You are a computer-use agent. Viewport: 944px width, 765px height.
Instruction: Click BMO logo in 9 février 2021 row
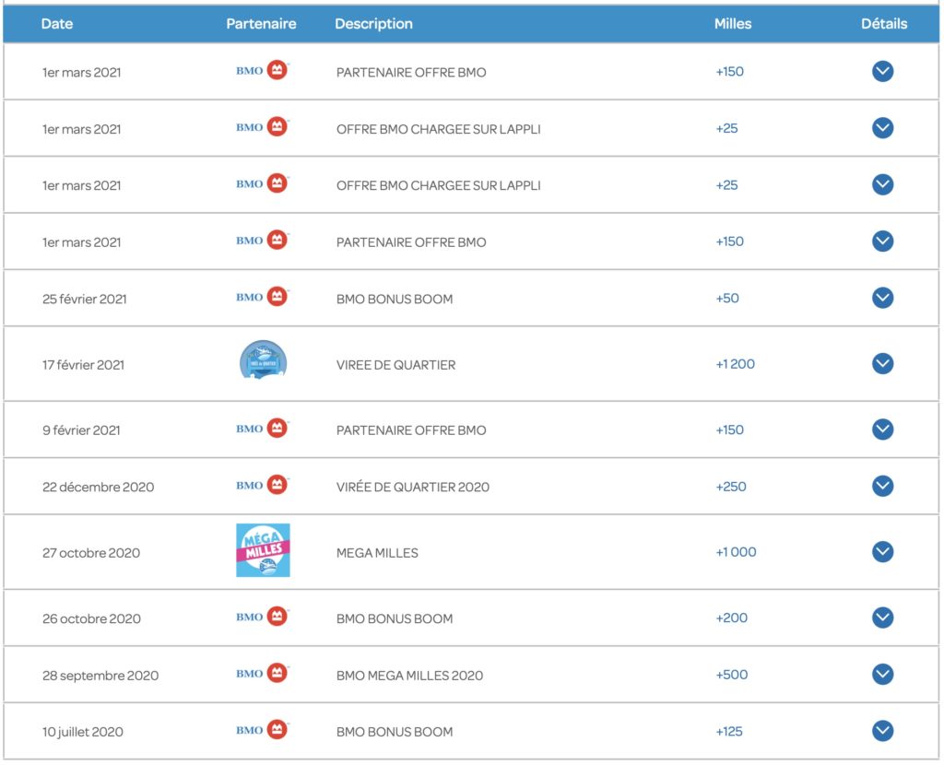pyautogui.click(x=263, y=429)
